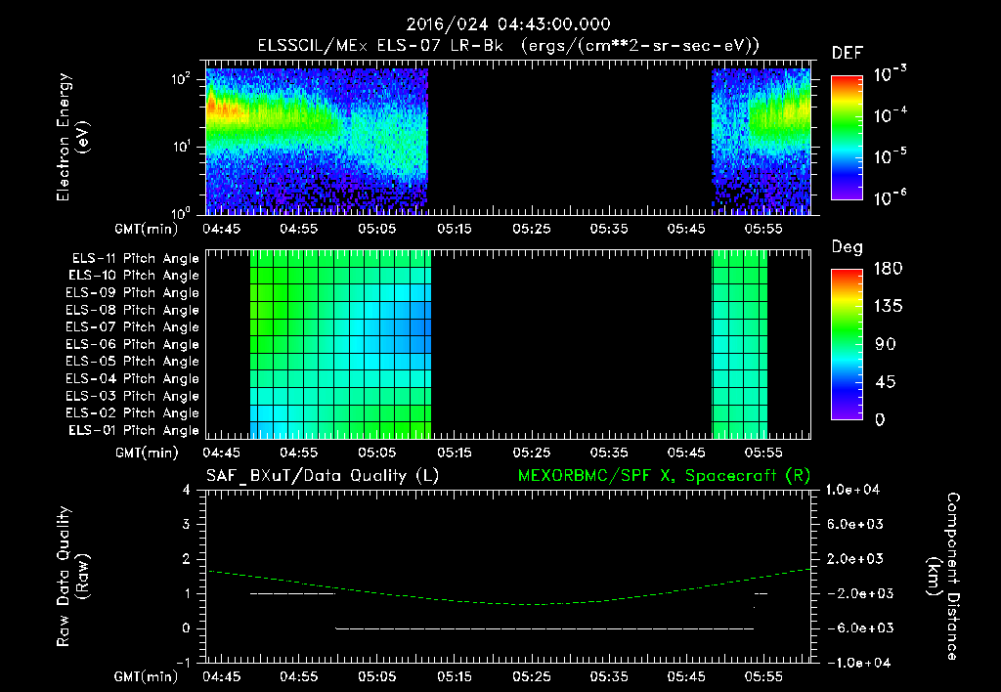Select the ELS-05 Pitch Angle row label
Viewport: 1001px width, 692px height.
(x=133, y=362)
